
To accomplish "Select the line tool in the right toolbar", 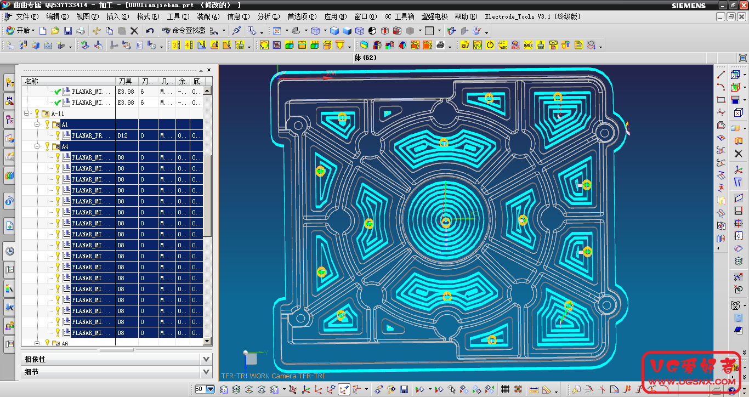I will tap(721, 75).
